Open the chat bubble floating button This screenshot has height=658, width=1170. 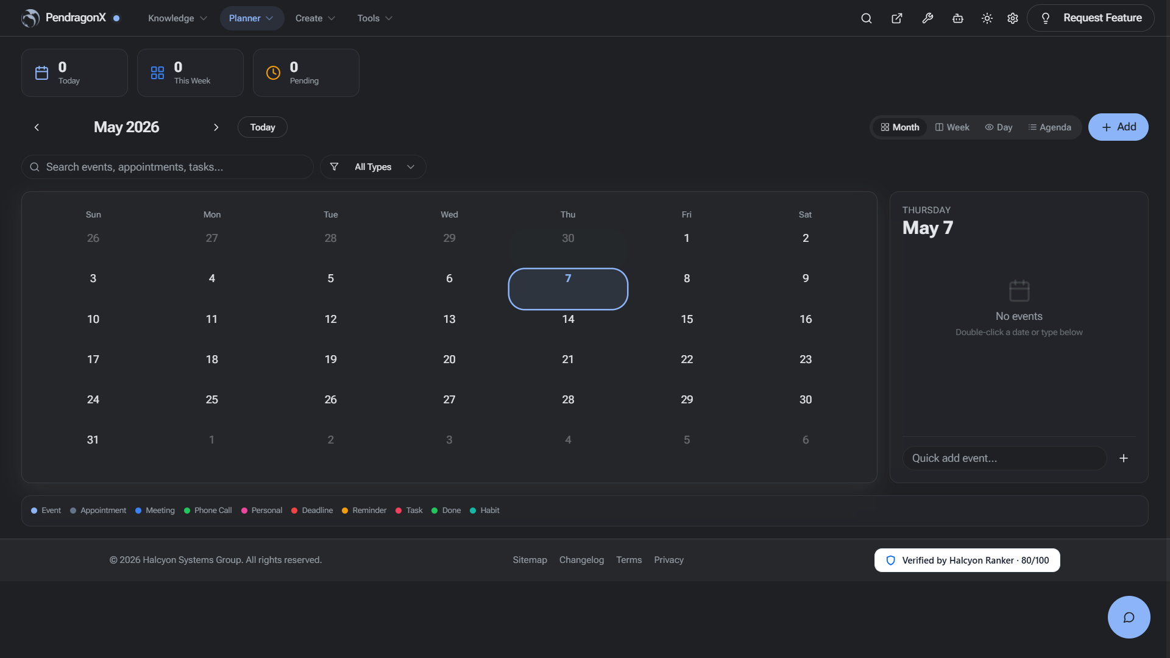1129,617
